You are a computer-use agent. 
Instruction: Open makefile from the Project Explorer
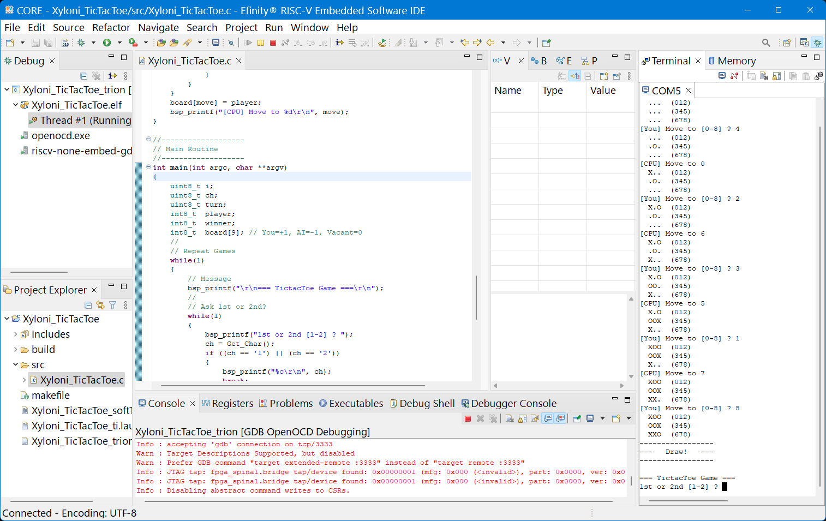pos(50,396)
